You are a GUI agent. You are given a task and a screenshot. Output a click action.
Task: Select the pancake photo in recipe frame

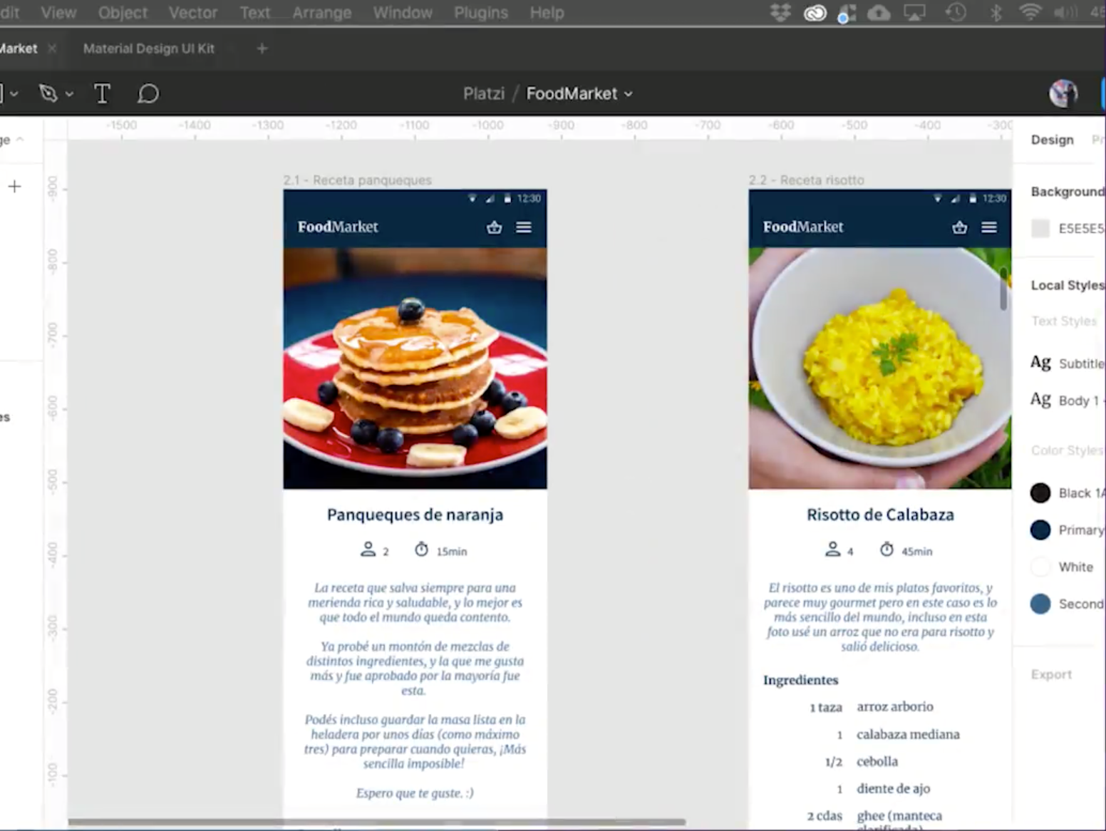coord(415,368)
